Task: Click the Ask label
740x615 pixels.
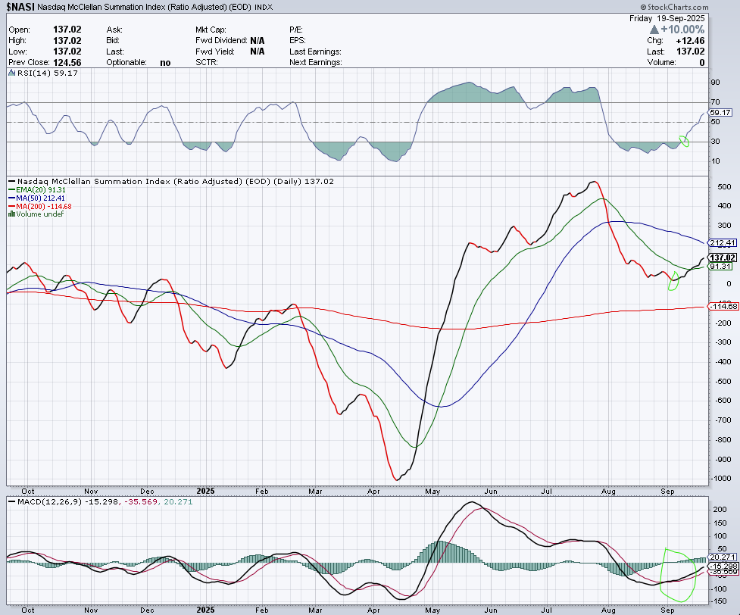Action: coord(114,30)
